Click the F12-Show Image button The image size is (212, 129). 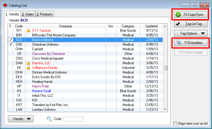191,52
